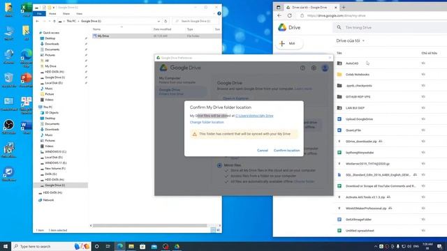
Task: Open a new browser tab with plus
Action: [x=344, y=8]
